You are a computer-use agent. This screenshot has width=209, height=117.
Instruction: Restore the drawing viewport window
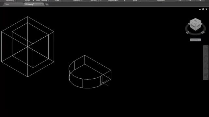click(203, 9)
